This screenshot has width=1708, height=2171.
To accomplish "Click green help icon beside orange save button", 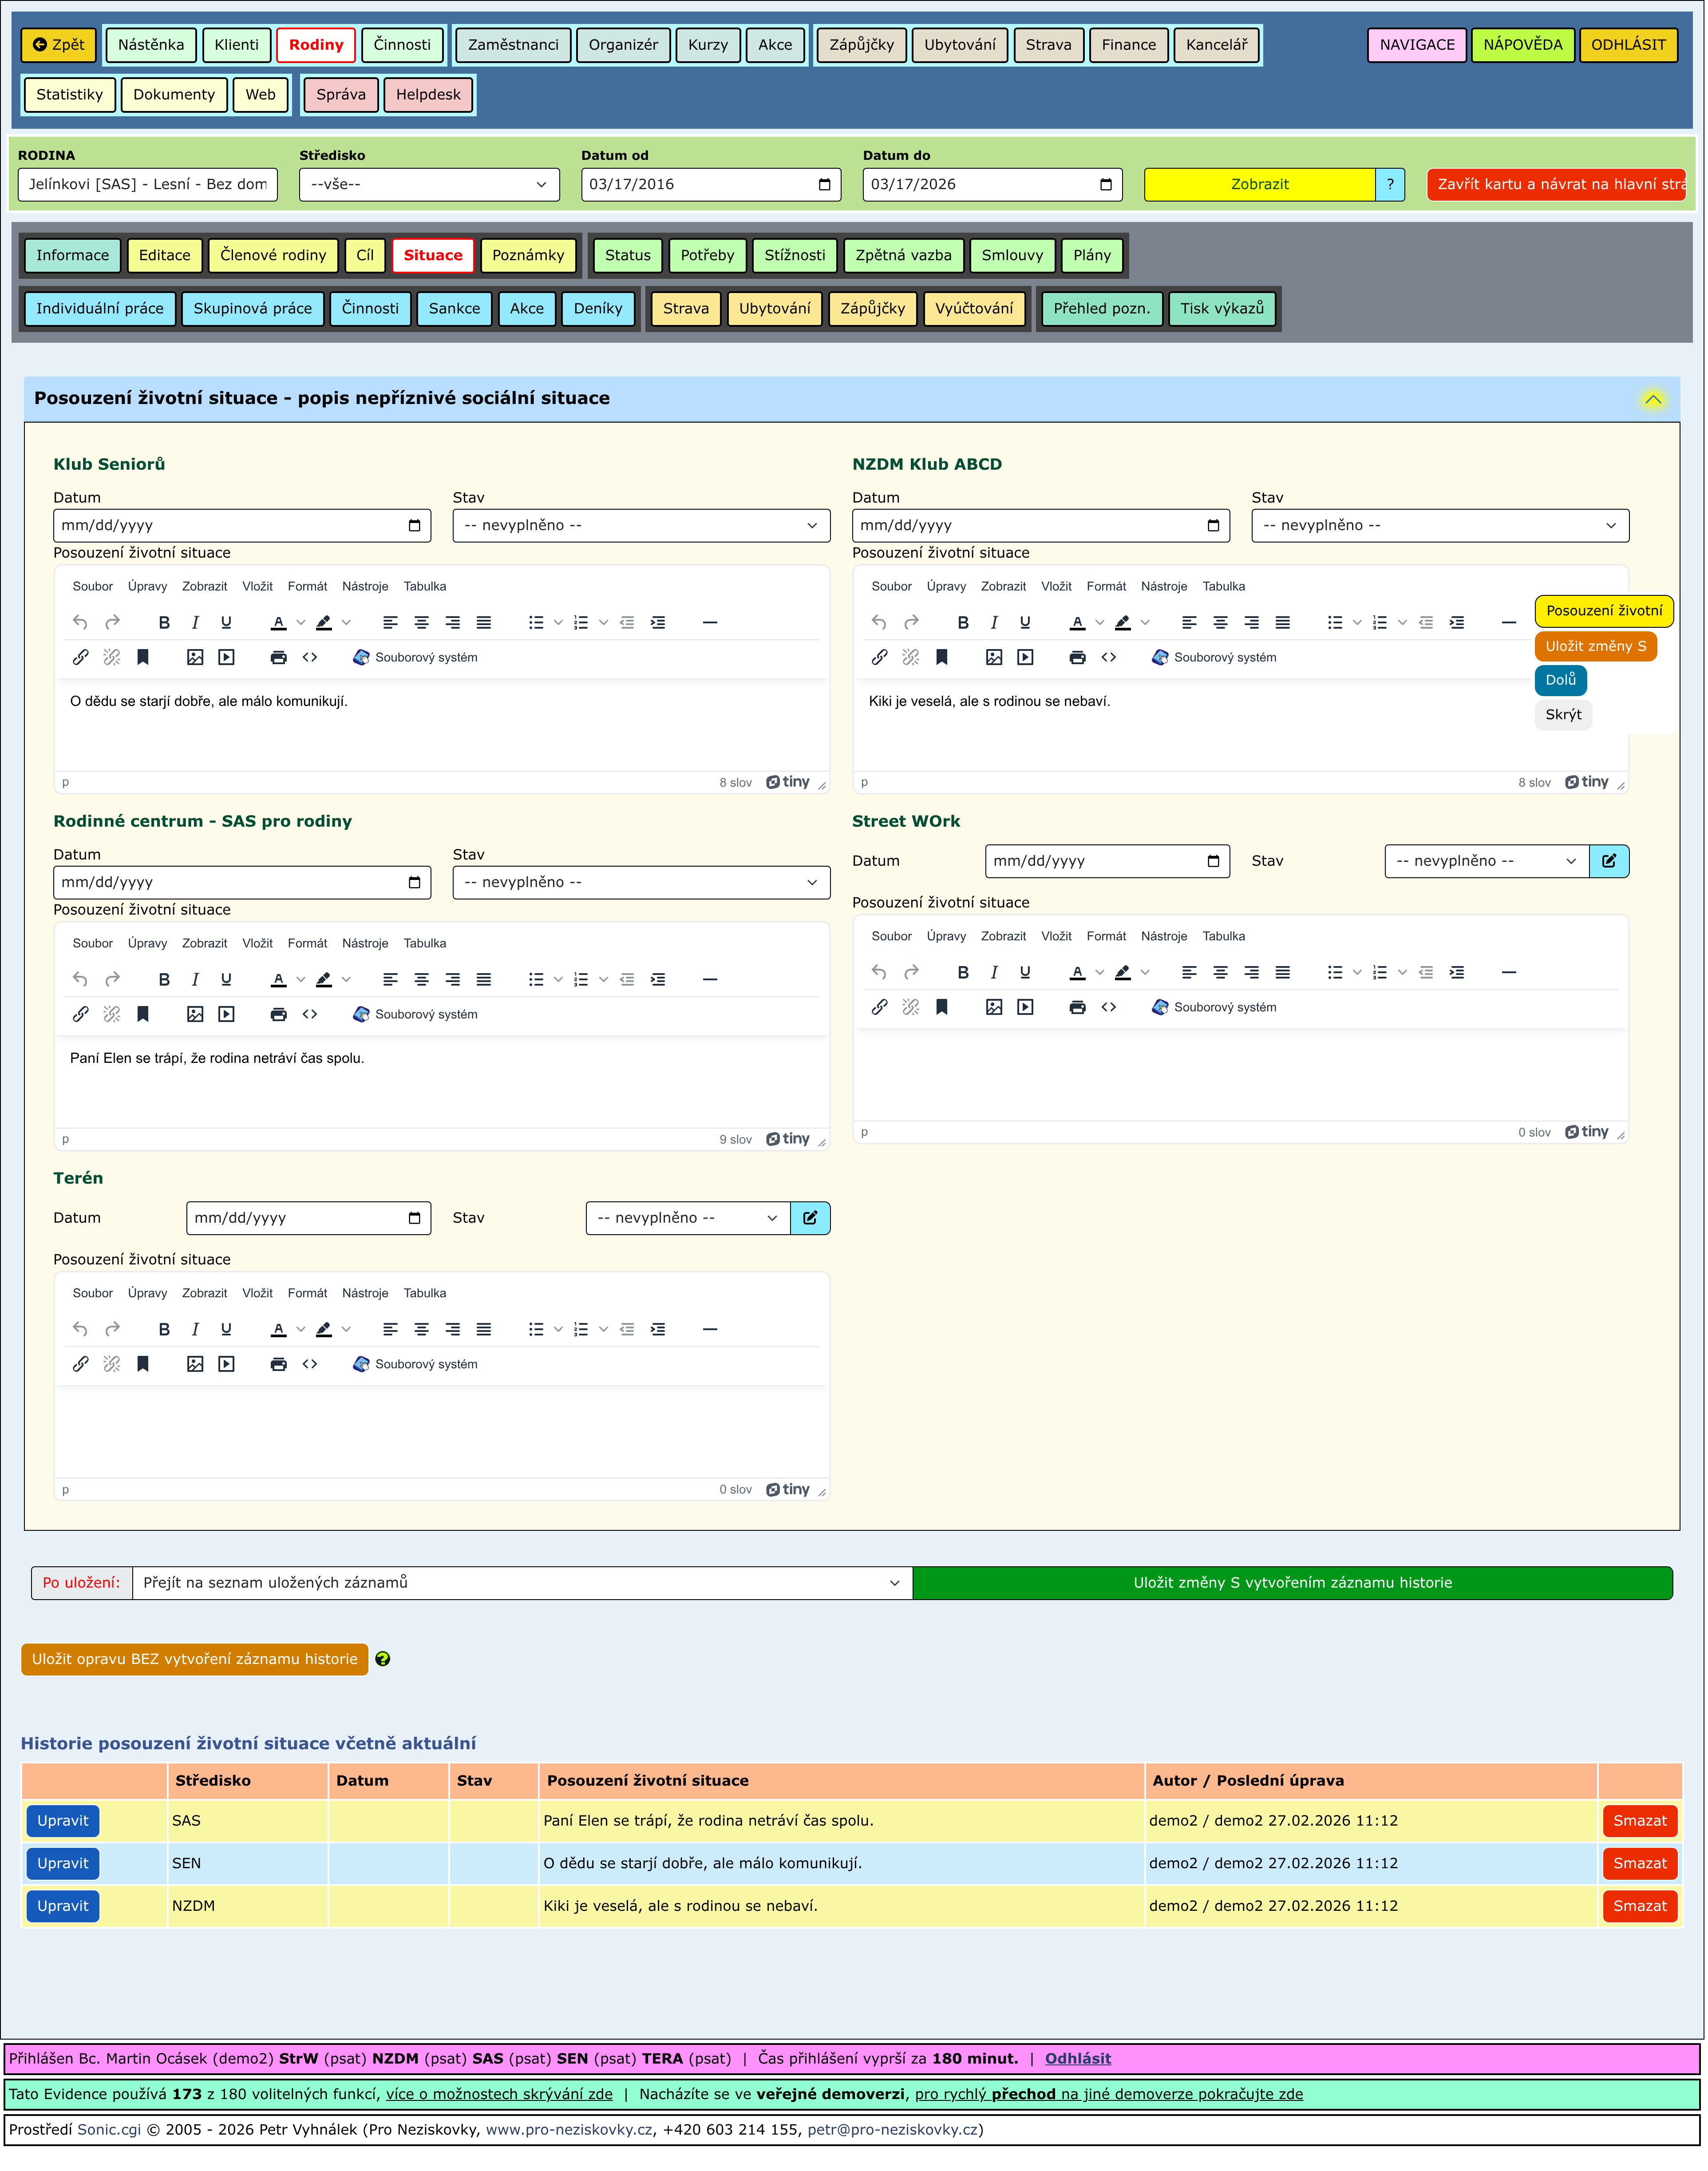I will point(383,1660).
